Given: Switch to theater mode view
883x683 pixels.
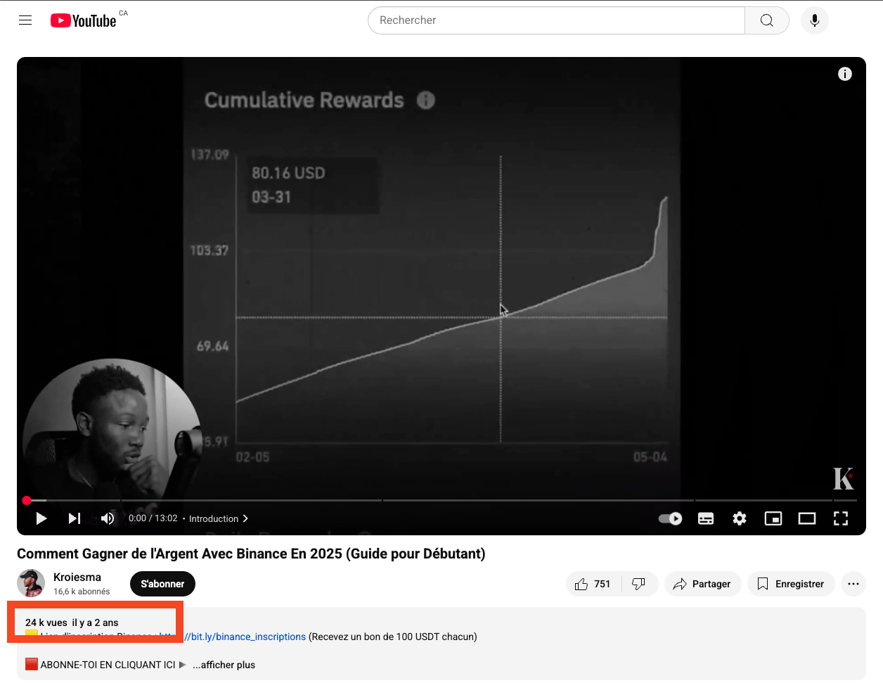Looking at the screenshot, I should (807, 518).
